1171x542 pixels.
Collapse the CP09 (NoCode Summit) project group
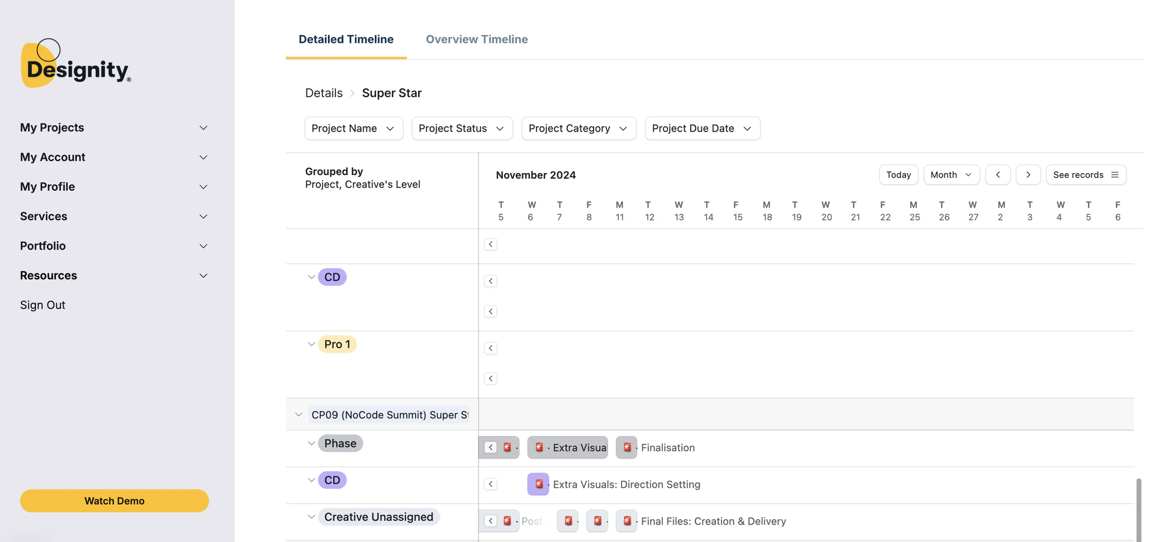(299, 415)
